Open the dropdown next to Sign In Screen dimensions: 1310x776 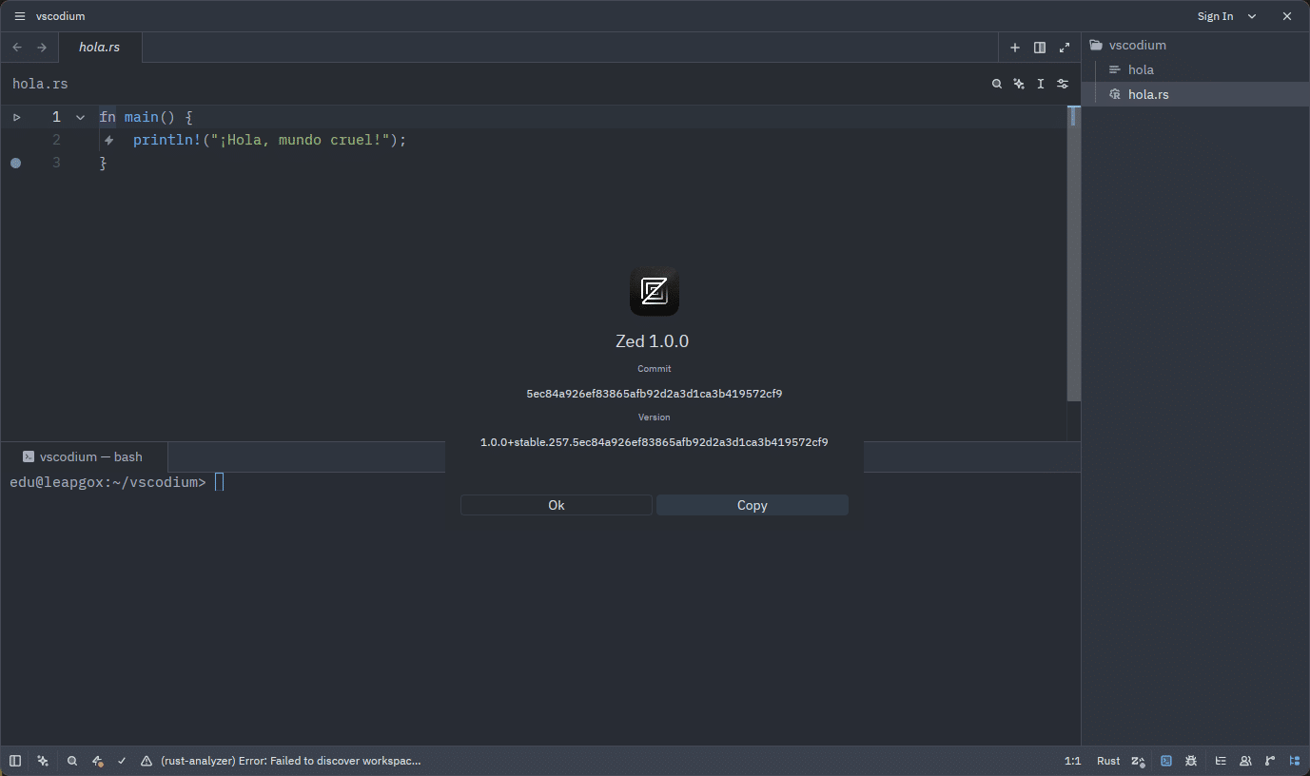click(x=1252, y=16)
